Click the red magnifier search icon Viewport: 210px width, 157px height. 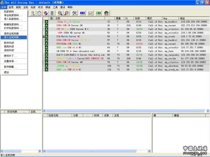[67, 13]
